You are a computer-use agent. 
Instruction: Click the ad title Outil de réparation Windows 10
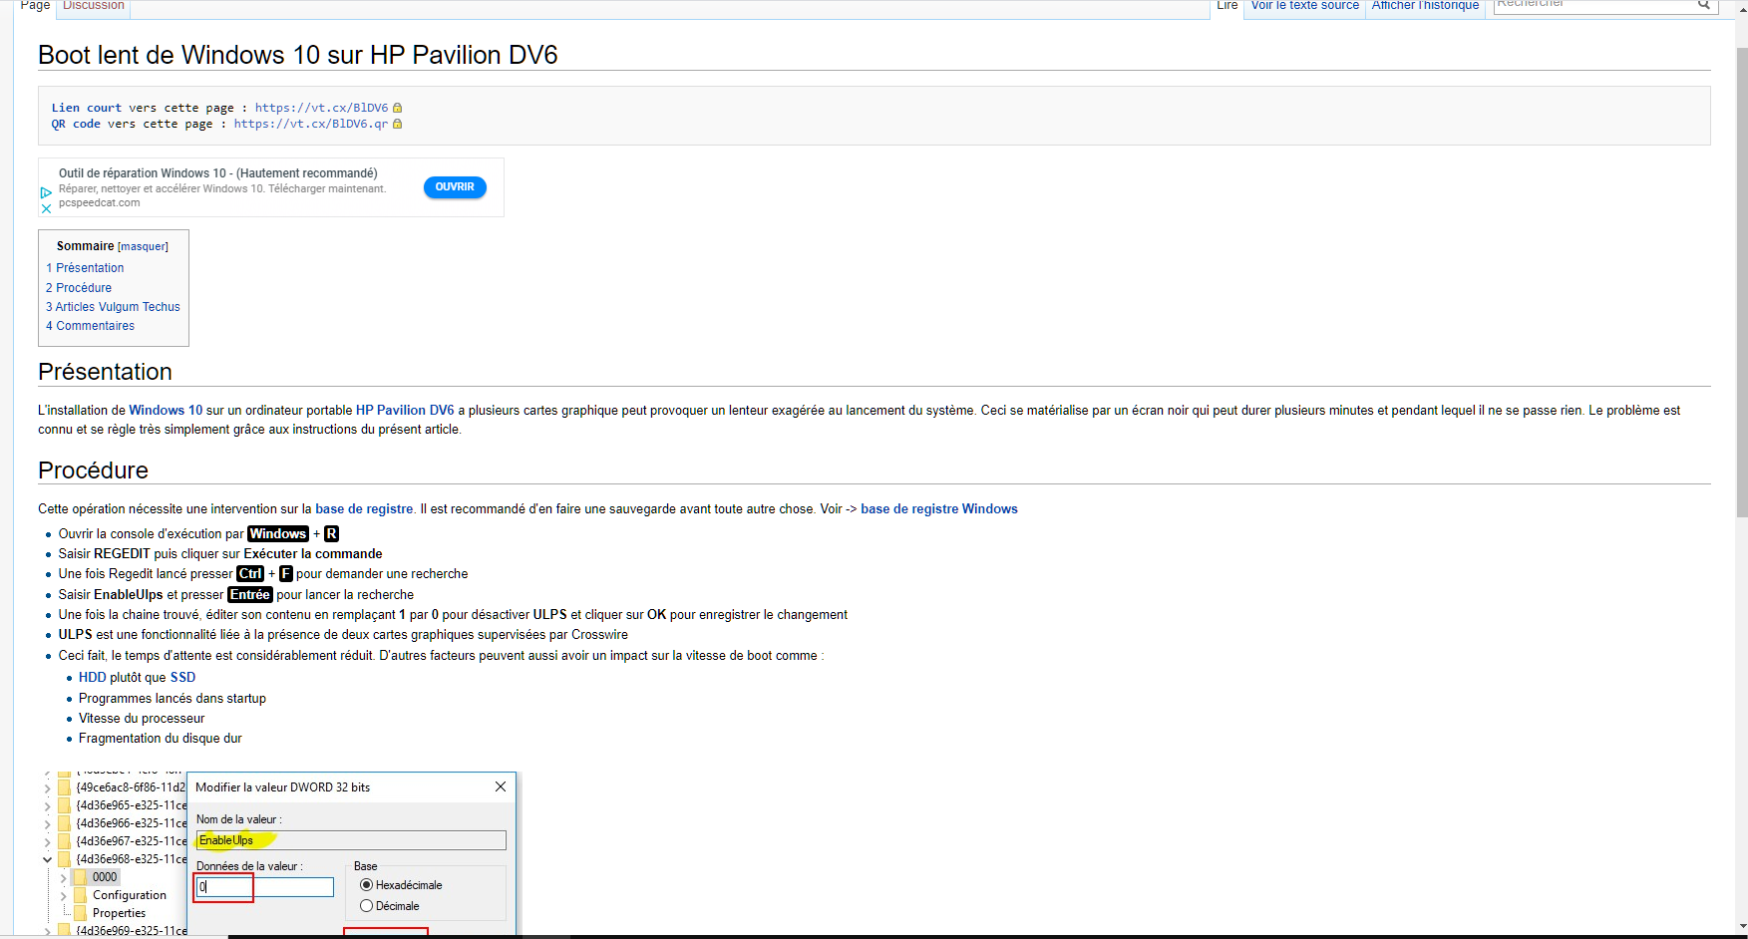pos(218,173)
